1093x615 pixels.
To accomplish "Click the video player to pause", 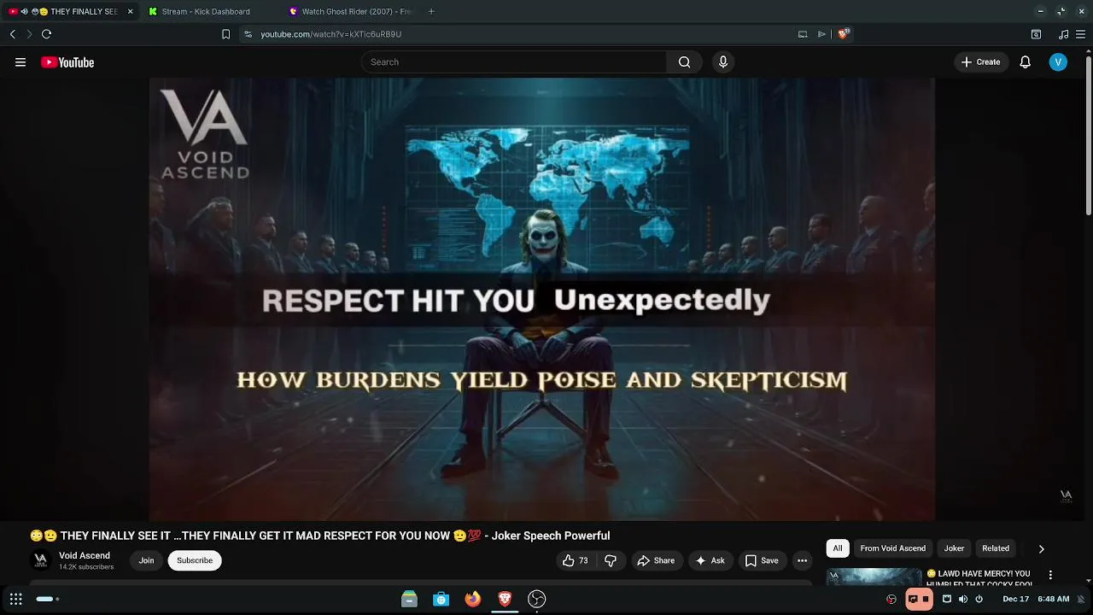I will click(542, 299).
